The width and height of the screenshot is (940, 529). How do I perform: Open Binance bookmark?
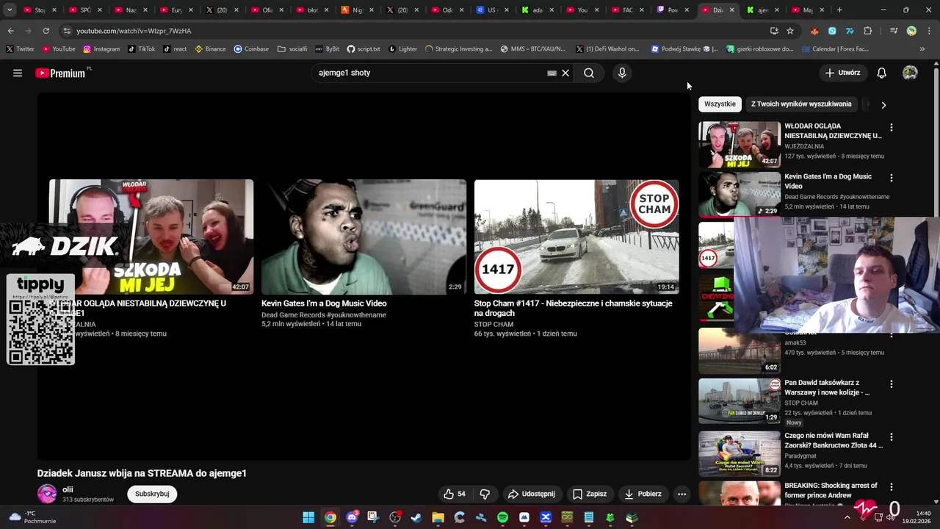tap(209, 49)
